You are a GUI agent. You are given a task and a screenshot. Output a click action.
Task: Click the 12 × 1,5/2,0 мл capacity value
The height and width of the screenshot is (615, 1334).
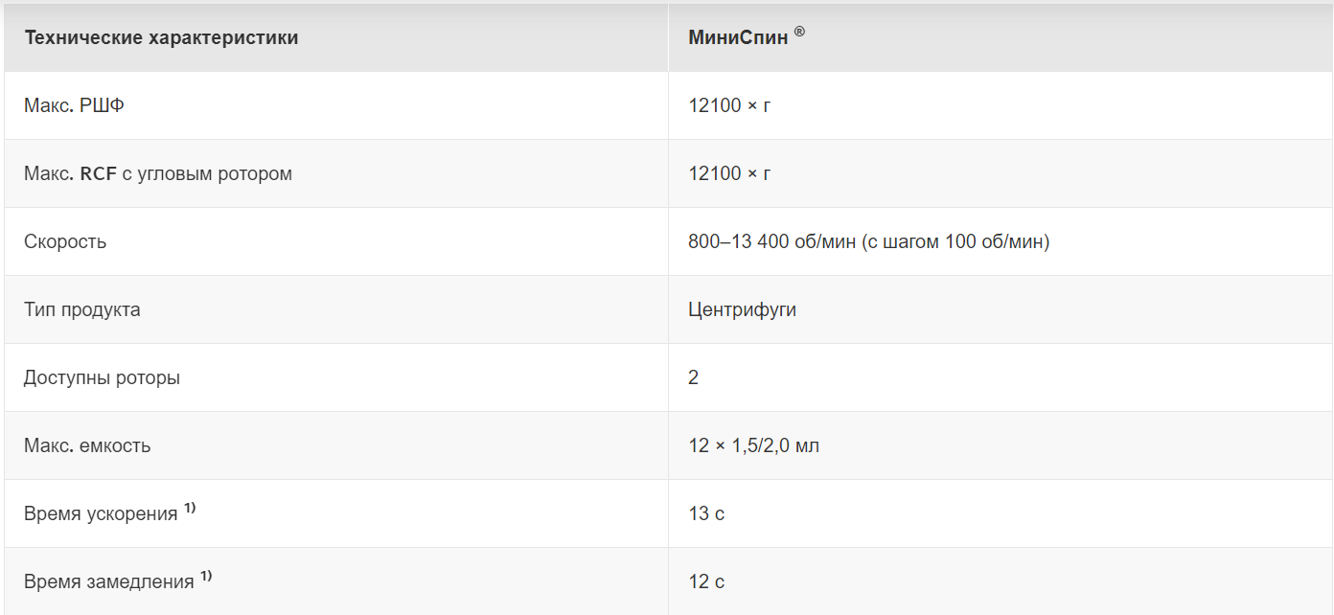pos(753,445)
